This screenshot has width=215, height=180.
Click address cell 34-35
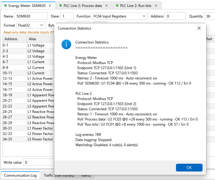[x=15, y=139]
